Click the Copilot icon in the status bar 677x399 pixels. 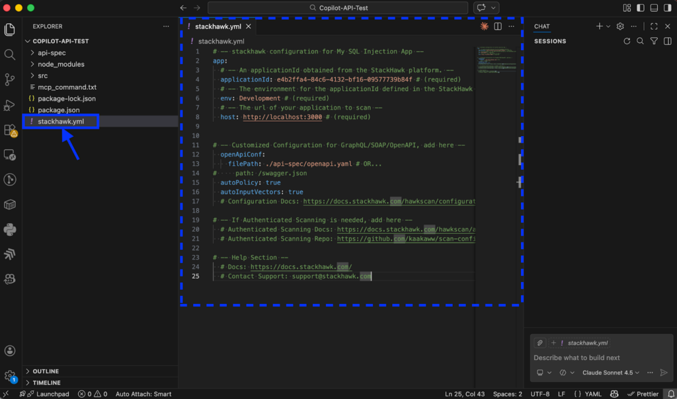click(614, 394)
